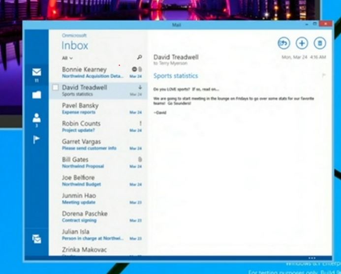Image resolution: width=341 pixels, height=274 pixels.
Task: Minimize the Mail window
Action: (x=305, y=24)
